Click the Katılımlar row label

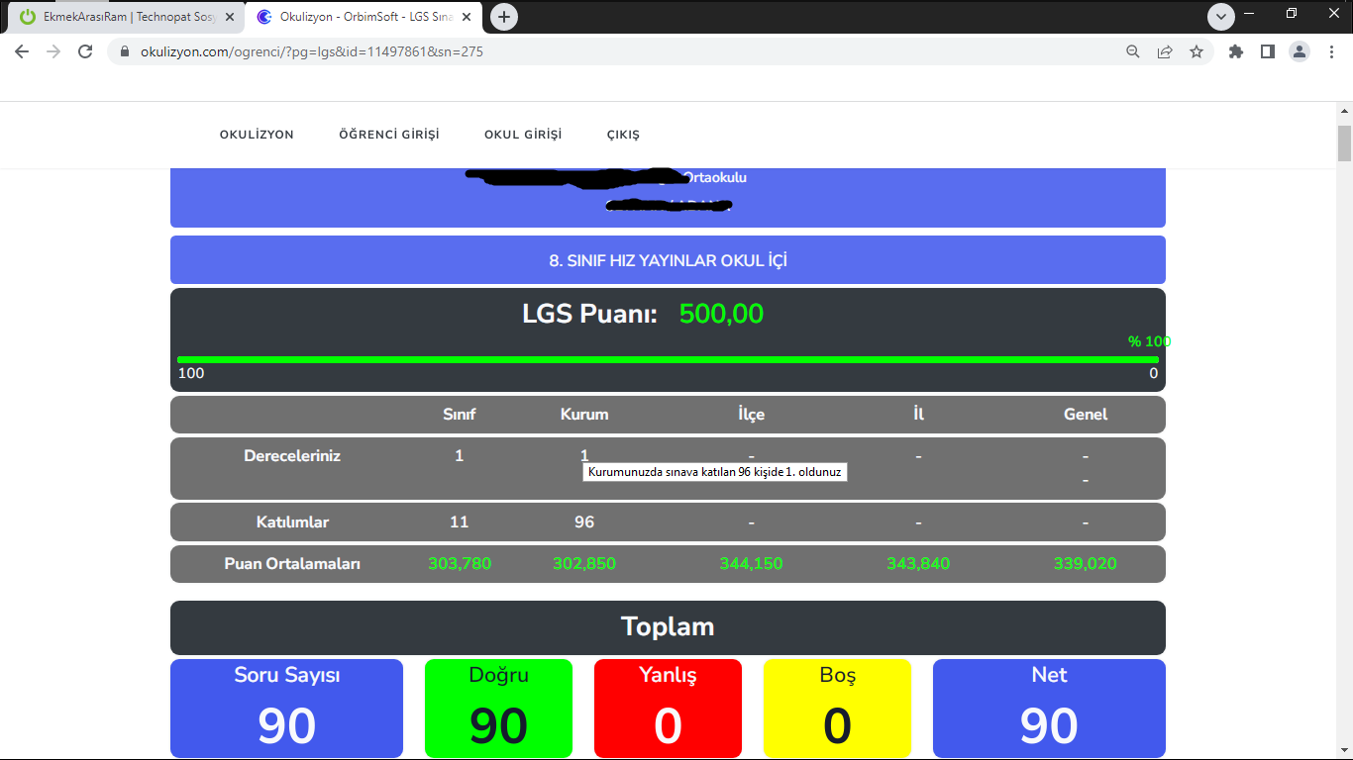click(x=292, y=522)
